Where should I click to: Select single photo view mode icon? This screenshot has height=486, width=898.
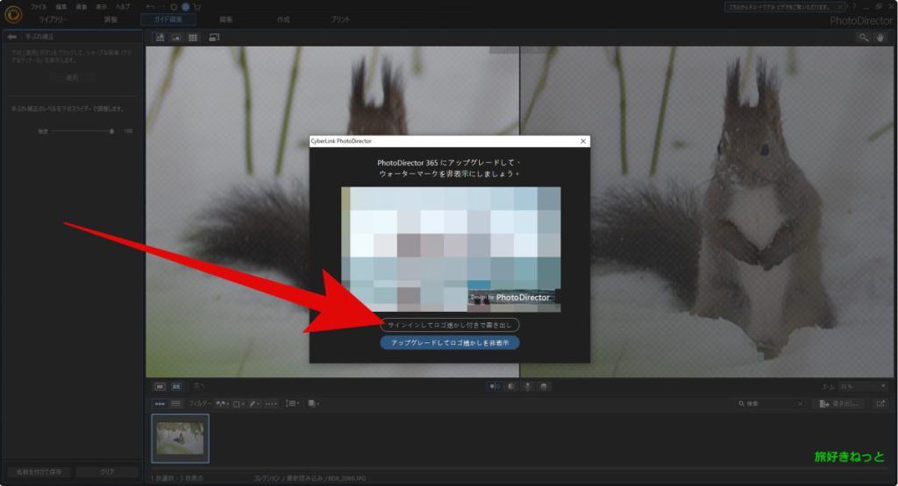click(175, 37)
